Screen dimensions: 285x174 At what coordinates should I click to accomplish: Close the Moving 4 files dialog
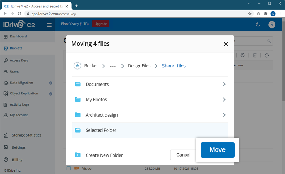tap(226, 44)
